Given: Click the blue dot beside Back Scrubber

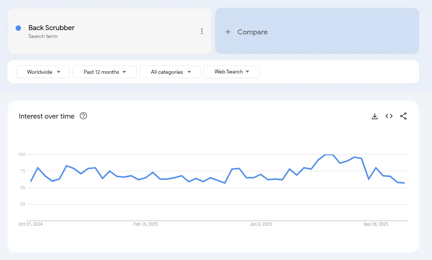Looking at the screenshot, I should [x=18, y=28].
